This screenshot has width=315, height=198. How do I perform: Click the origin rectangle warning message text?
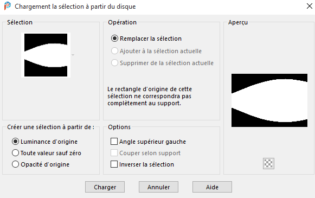[150, 96]
